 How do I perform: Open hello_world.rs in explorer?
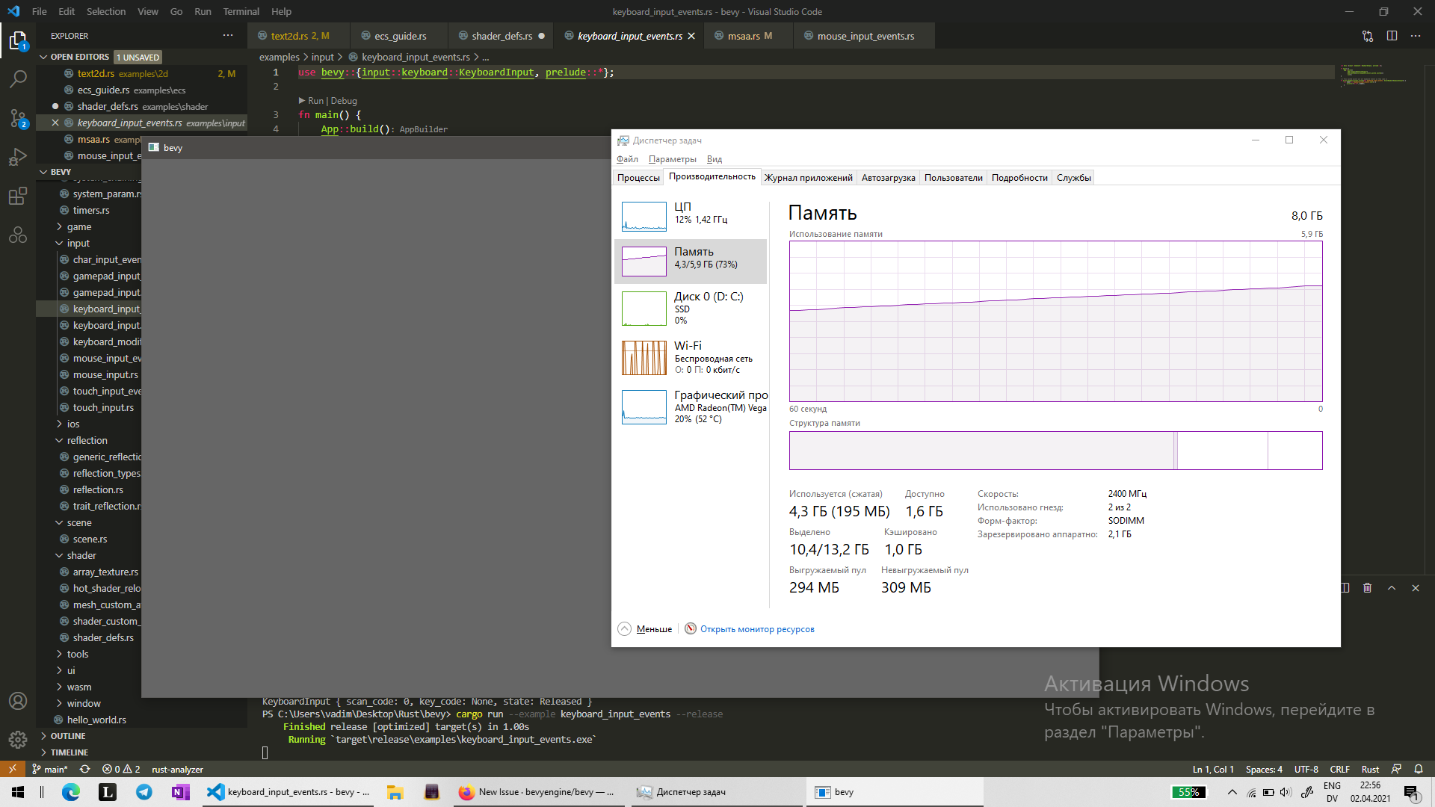(x=96, y=720)
